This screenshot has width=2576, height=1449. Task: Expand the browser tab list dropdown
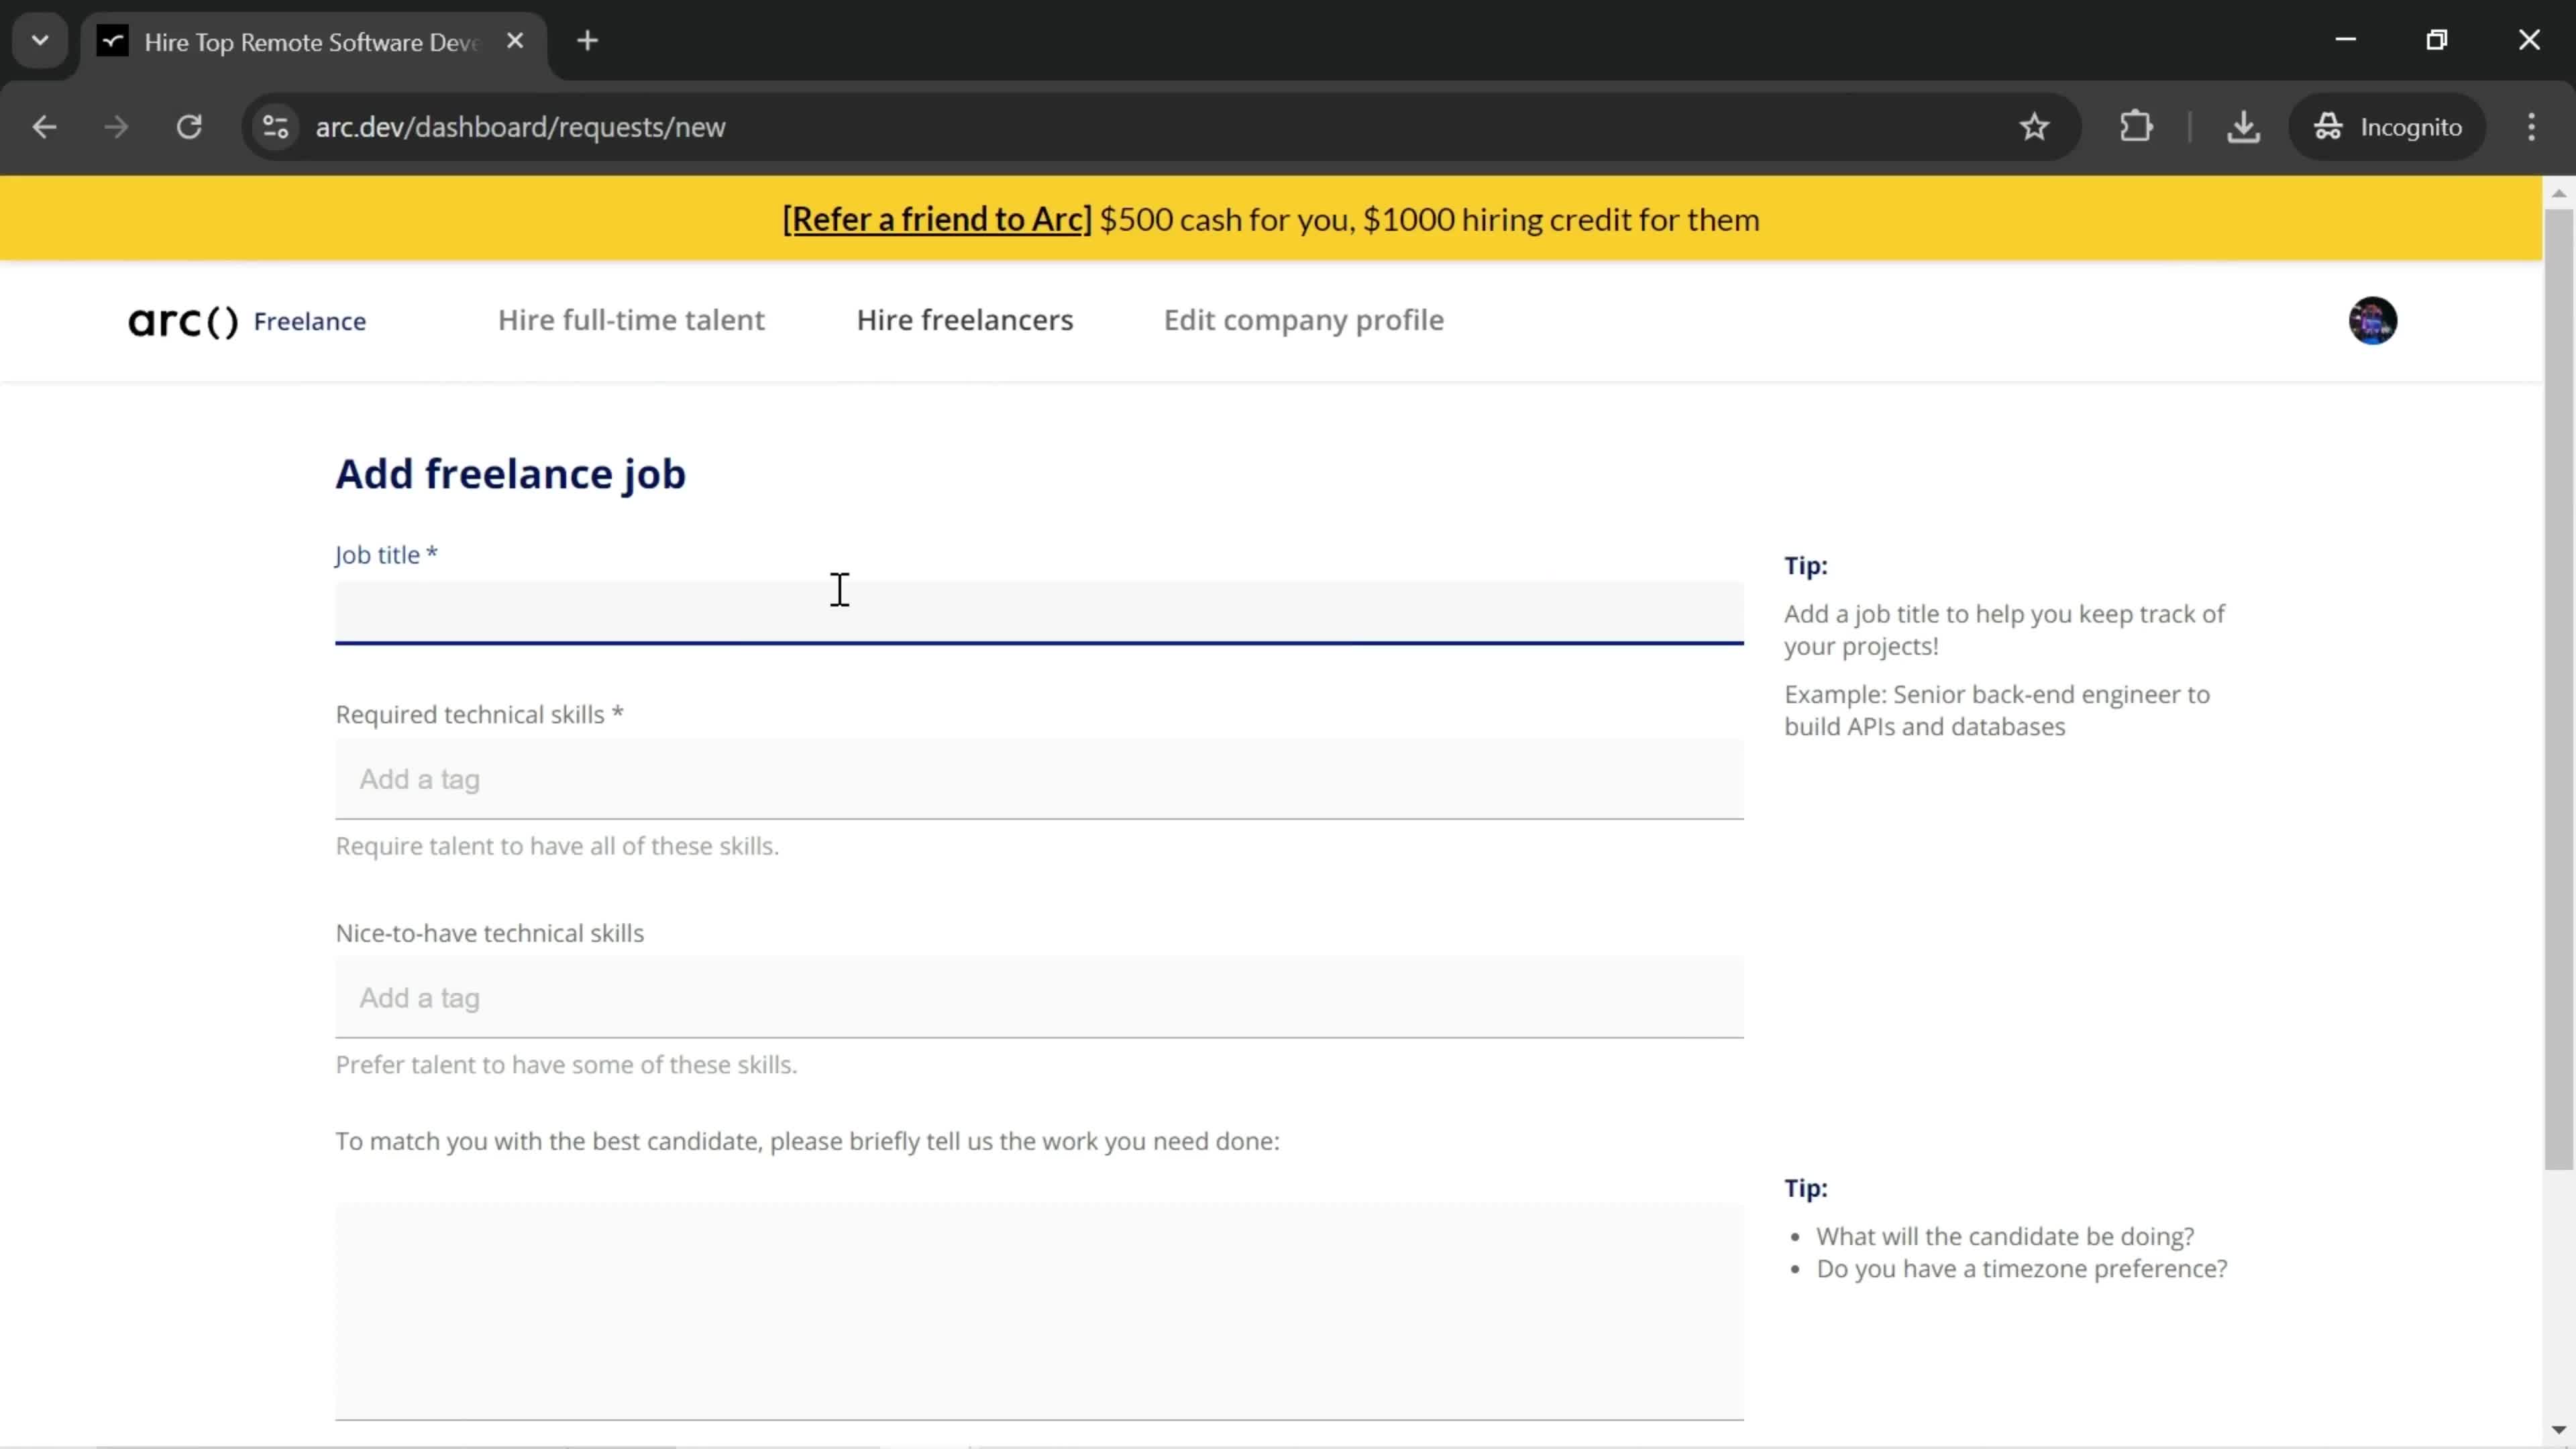pyautogui.click(x=39, y=39)
